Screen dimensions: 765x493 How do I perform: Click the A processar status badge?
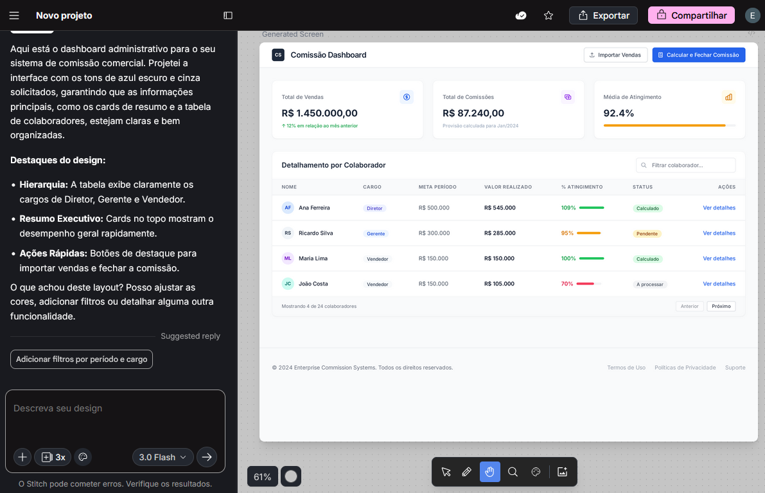coord(650,284)
